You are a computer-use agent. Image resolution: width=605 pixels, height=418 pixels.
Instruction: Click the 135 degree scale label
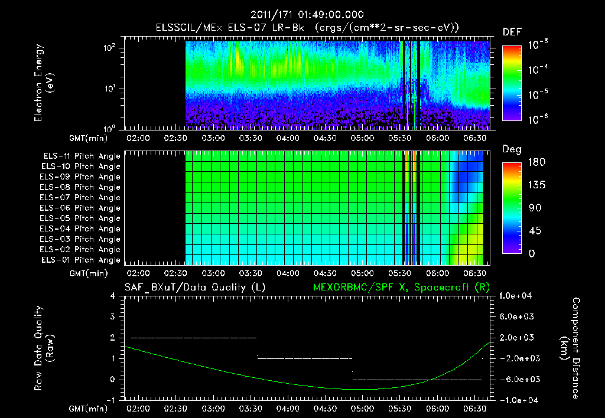point(536,185)
